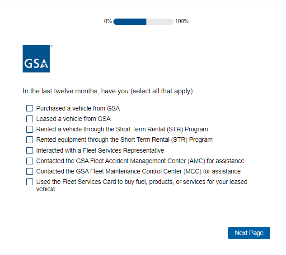
Task: Tick the "Leased a vehicle from GSA" checkbox
Action: pyautogui.click(x=30, y=119)
